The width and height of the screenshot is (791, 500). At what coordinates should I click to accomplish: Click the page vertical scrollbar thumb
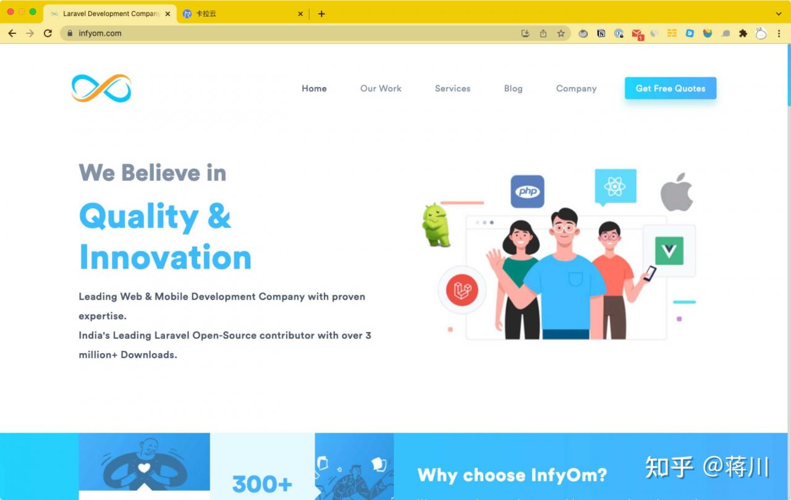point(788,75)
